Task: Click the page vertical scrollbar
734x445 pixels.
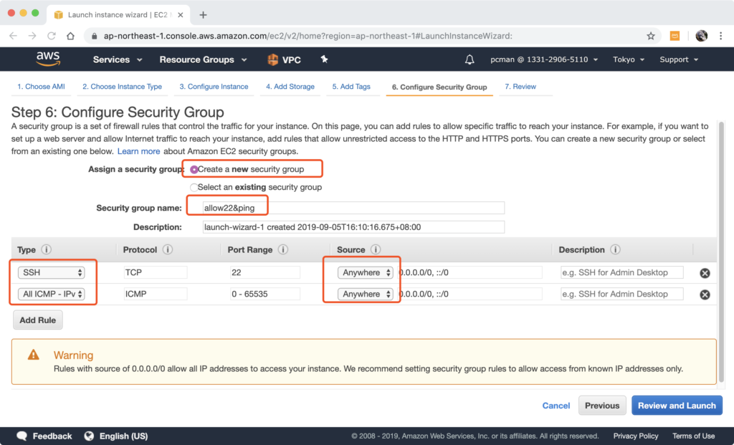Action: [x=721, y=253]
